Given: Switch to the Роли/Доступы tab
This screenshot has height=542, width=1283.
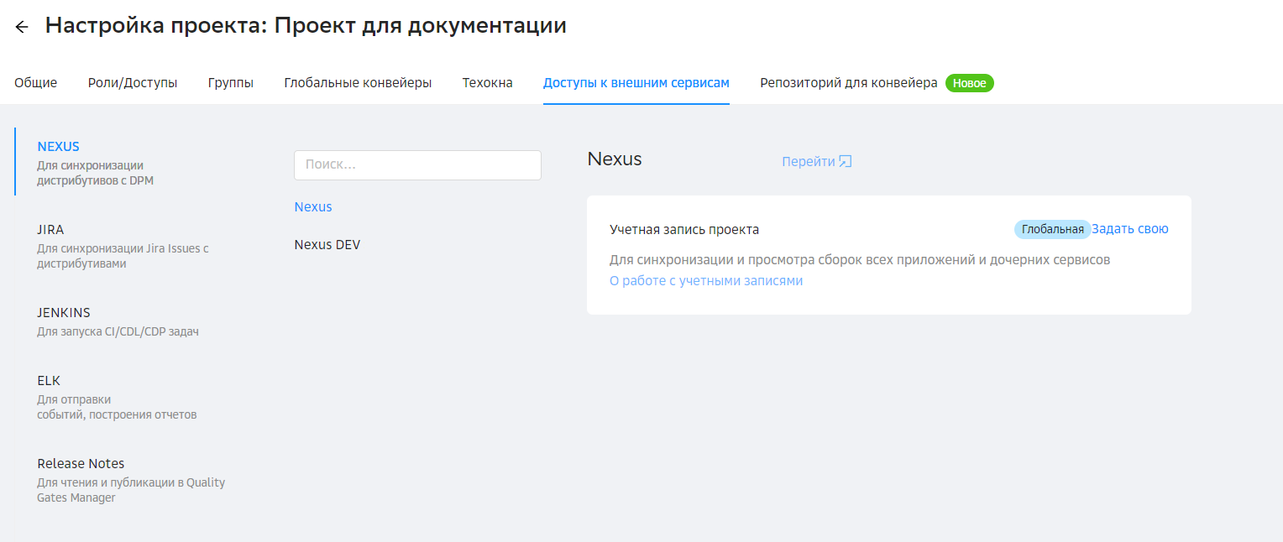Looking at the screenshot, I should (133, 83).
